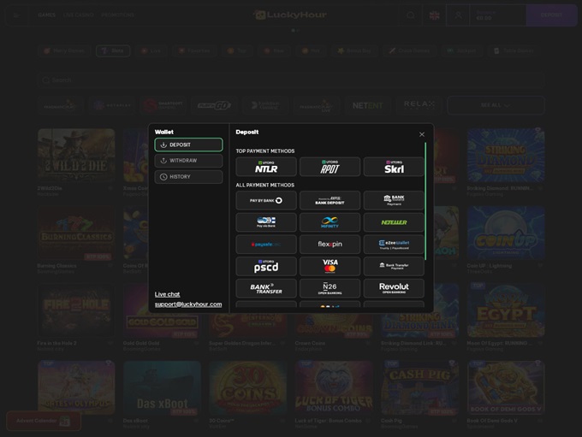The height and width of the screenshot is (437, 582).
Task: Select the Slots category tab
Action: coord(113,50)
